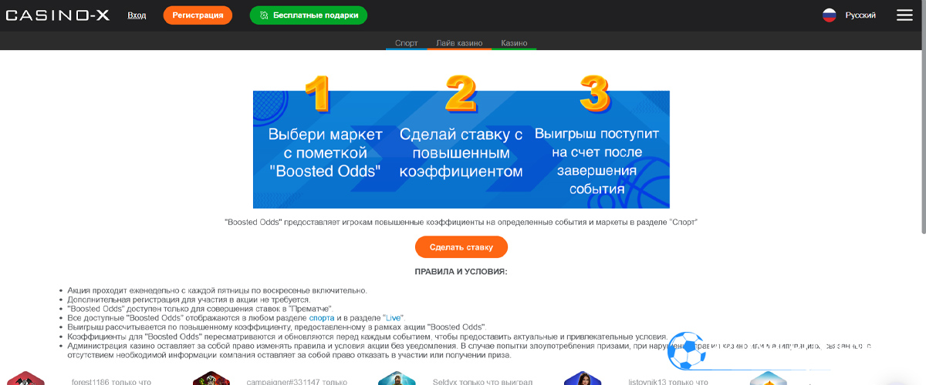The width and height of the screenshot is (926, 385).
Task: Click forest1186 только что text
Action: pyautogui.click(x=111, y=382)
